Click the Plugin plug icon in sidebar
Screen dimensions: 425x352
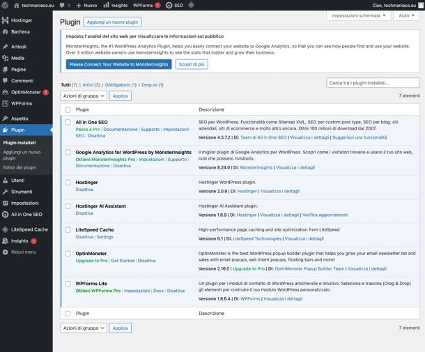click(x=5, y=130)
